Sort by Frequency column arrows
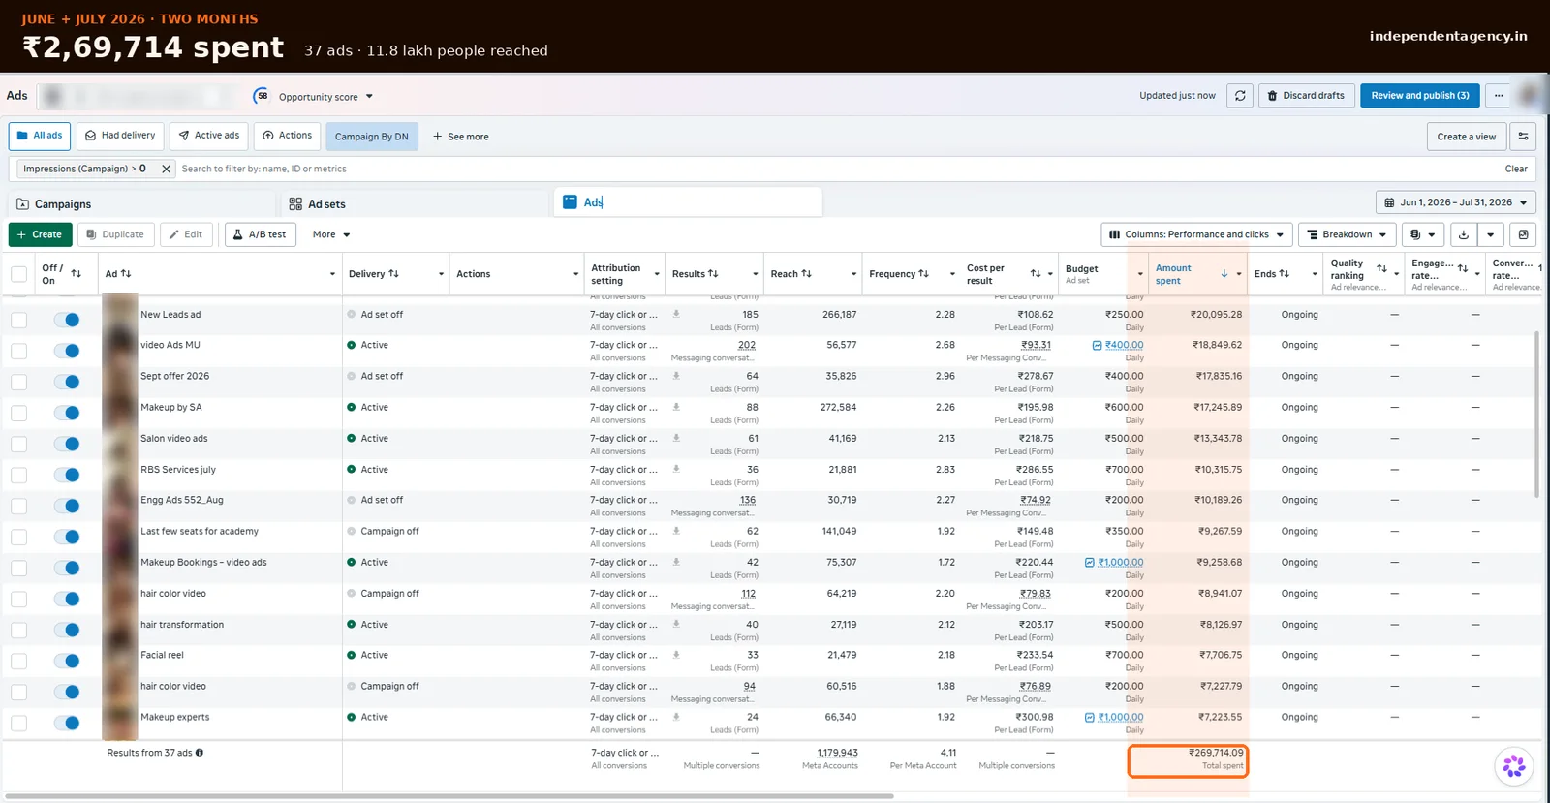Screen dimensions: 1550x803 [924, 274]
